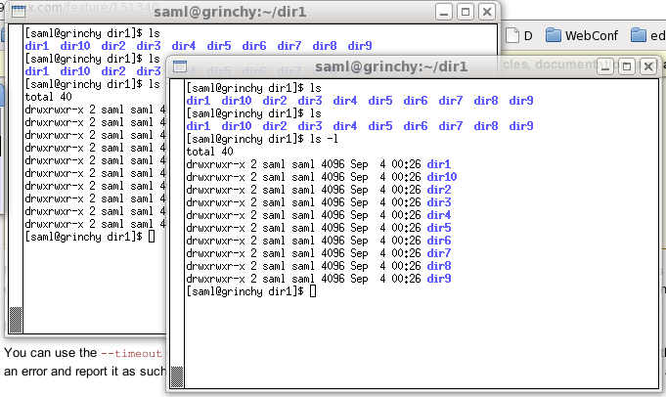666x397 pixels.
Task: Click the back terminal title bar
Action: [x=230, y=12]
